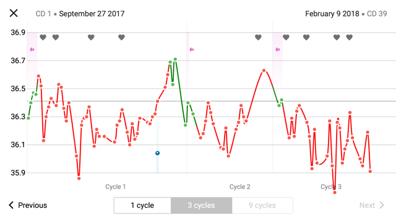Click the first heart icon in Cycle 1
This screenshot has height=222, width=396.
pyautogui.click(x=43, y=37)
